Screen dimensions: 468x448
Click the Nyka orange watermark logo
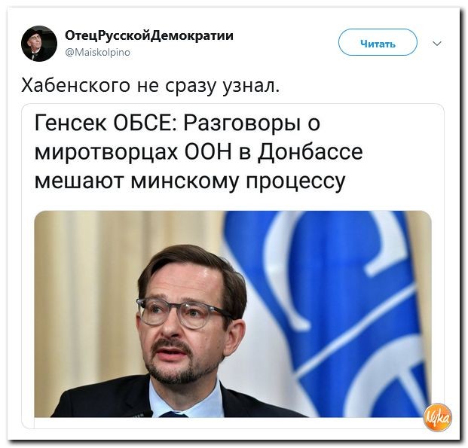coord(437,417)
